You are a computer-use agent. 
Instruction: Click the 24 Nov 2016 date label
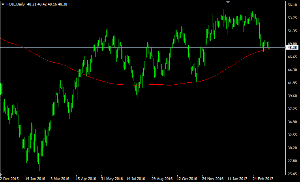[x=213, y=179]
